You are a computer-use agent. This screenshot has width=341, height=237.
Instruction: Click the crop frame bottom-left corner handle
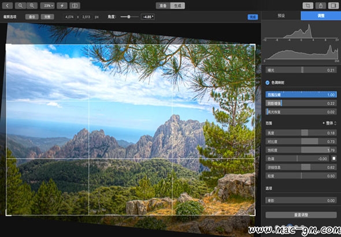[7, 215]
